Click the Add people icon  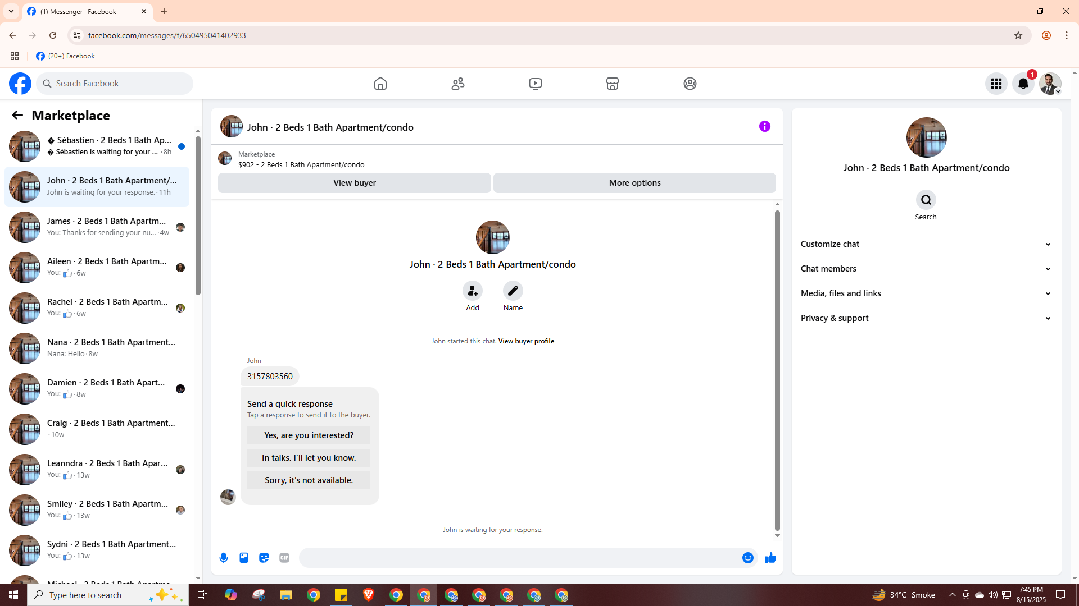point(472,291)
